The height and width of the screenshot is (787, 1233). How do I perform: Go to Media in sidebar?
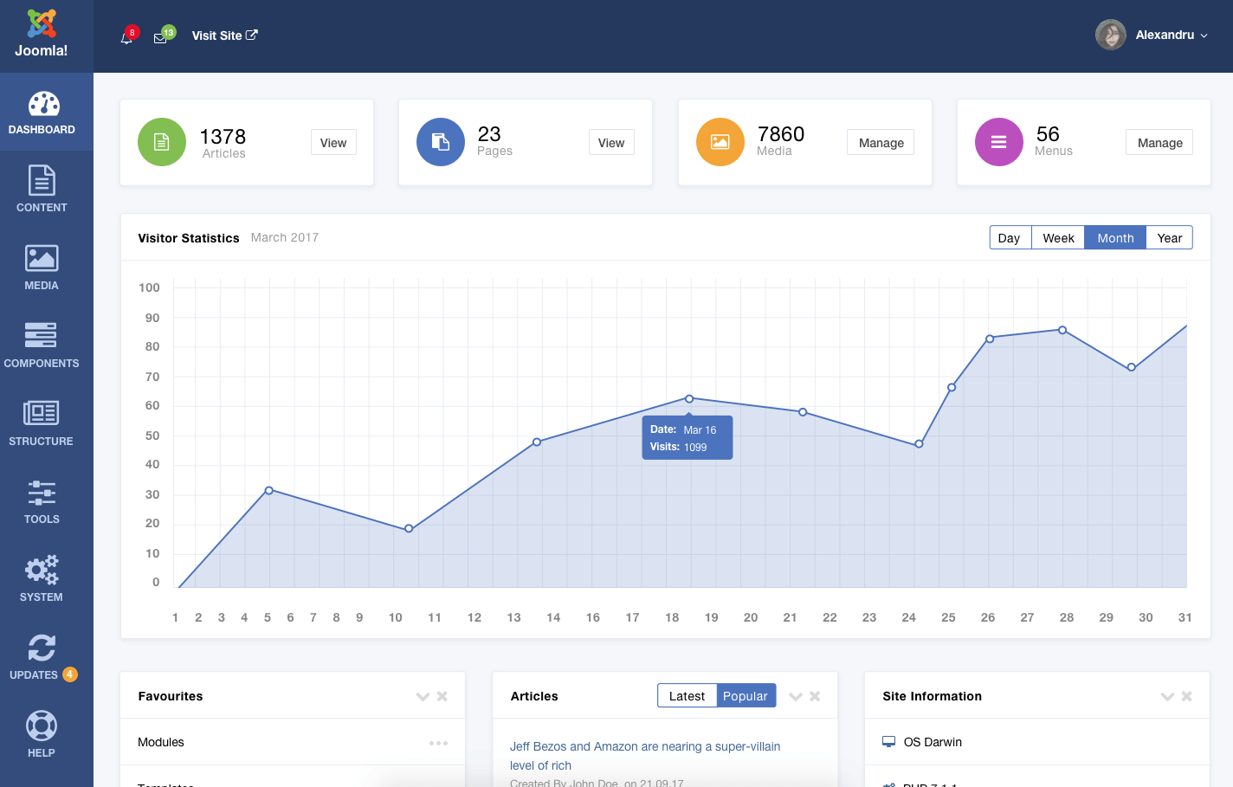[42, 267]
